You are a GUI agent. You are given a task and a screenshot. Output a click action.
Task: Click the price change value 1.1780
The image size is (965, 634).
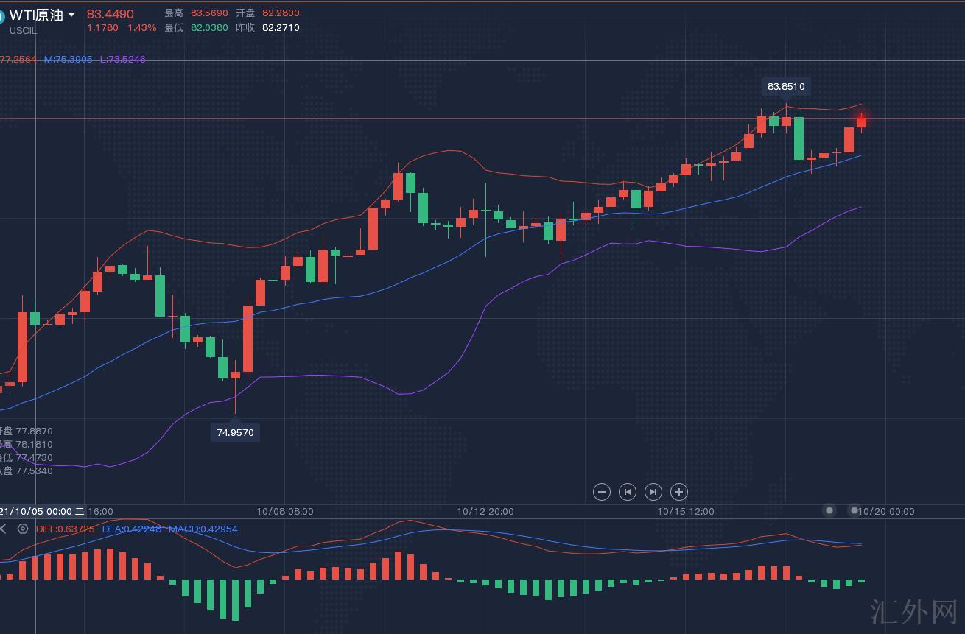tap(102, 28)
